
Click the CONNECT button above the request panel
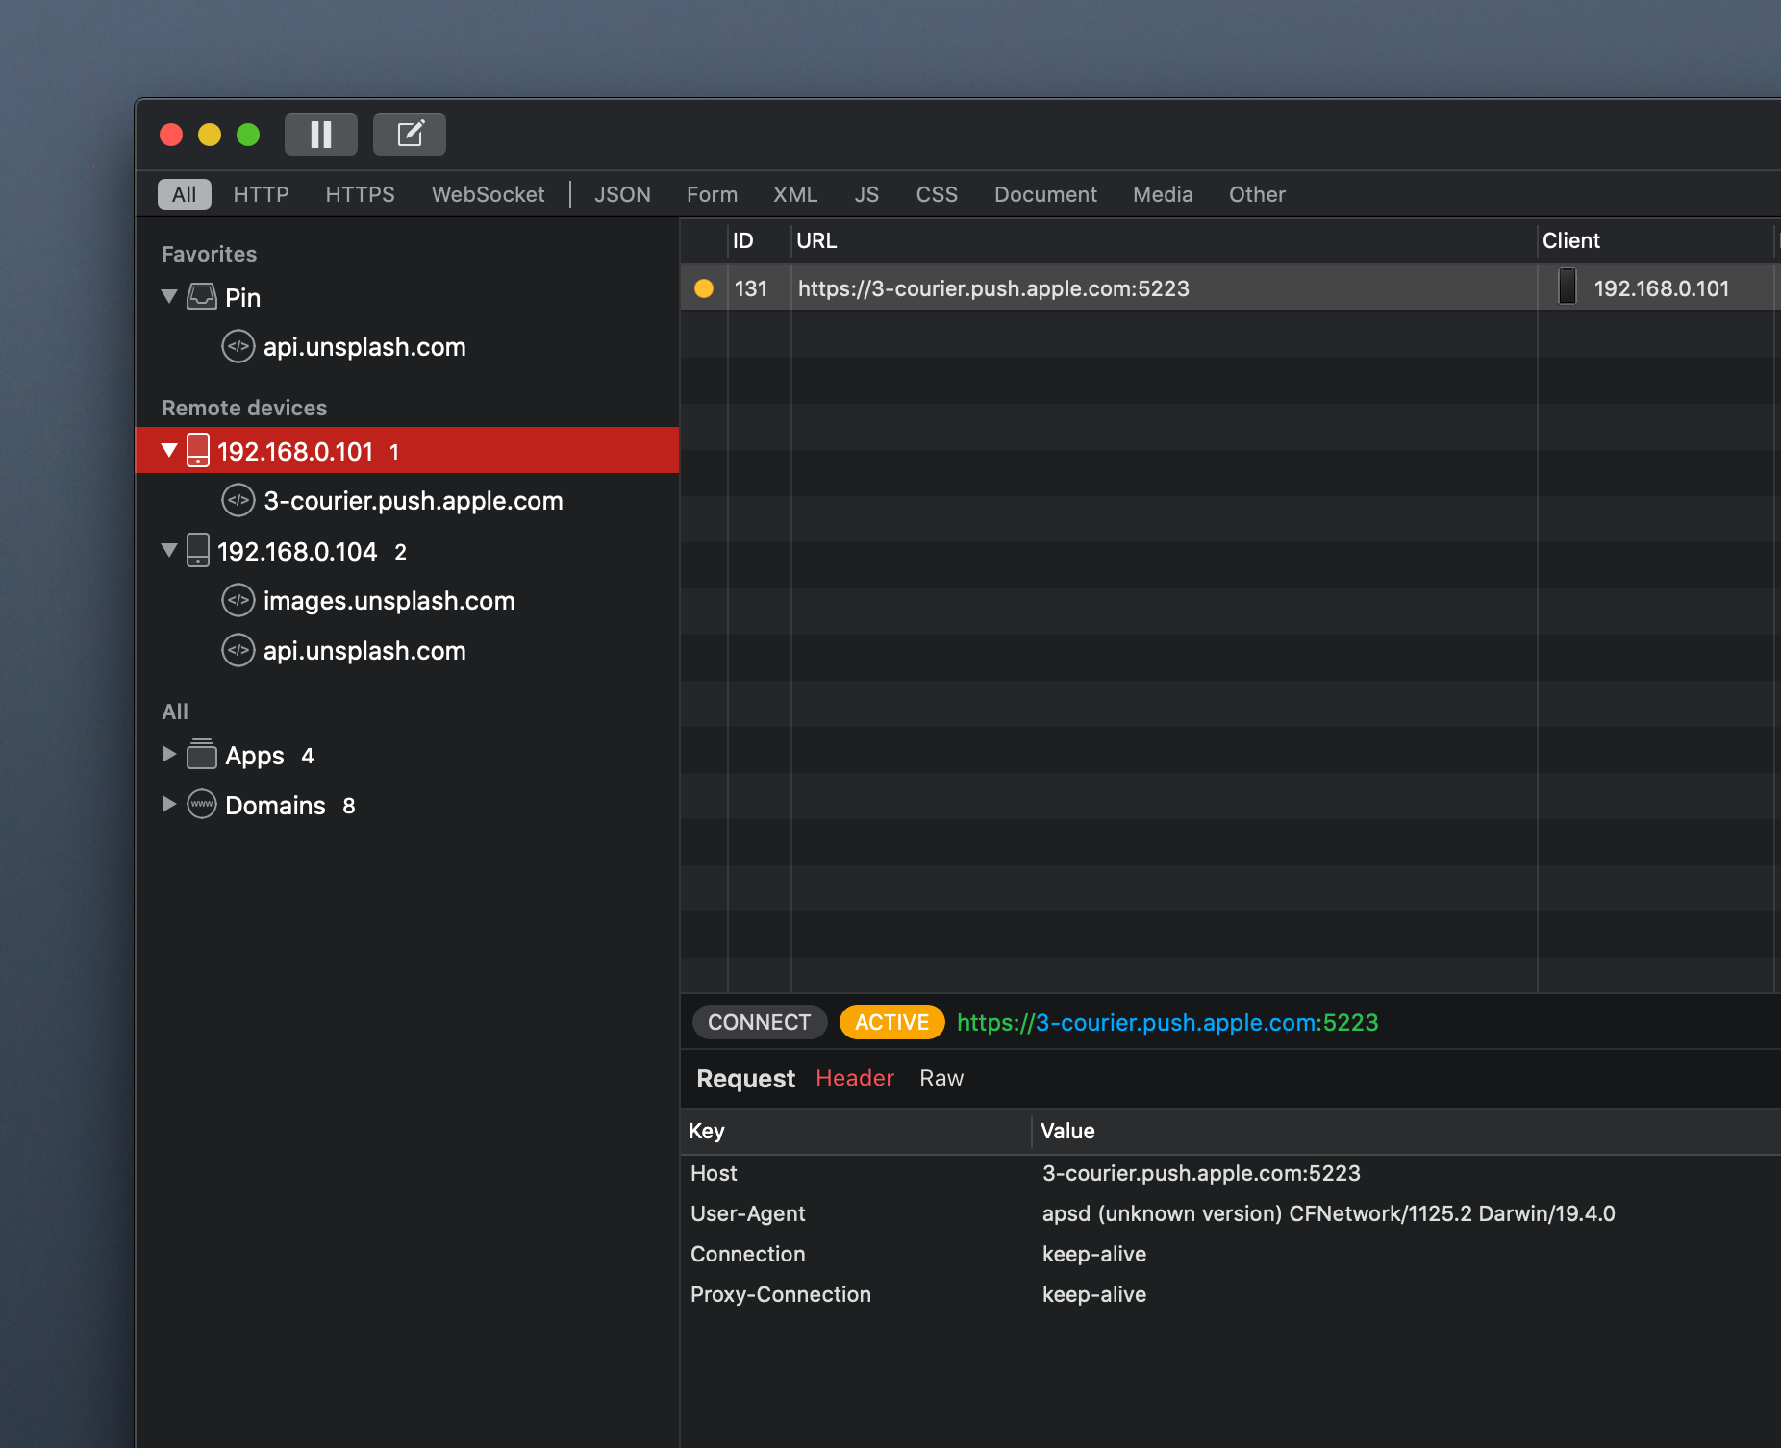(759, 1022)
